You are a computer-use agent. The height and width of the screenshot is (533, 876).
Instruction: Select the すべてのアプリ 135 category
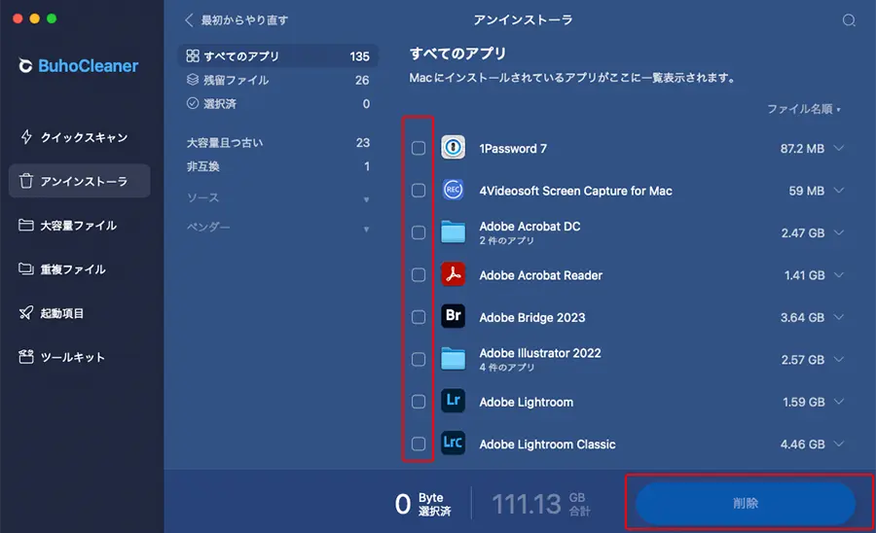click(277, 55)
